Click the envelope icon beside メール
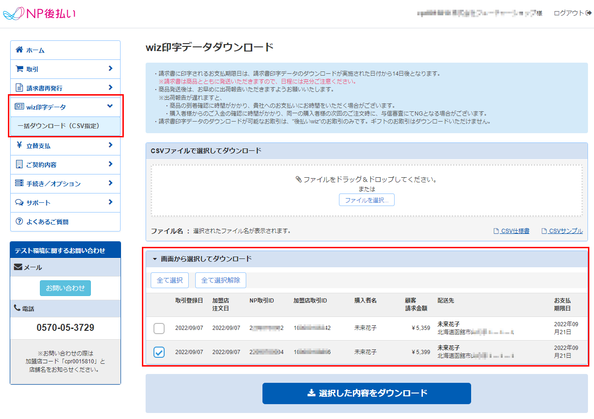The height and width of the screenshot is (419, 594). click(18, 267)
